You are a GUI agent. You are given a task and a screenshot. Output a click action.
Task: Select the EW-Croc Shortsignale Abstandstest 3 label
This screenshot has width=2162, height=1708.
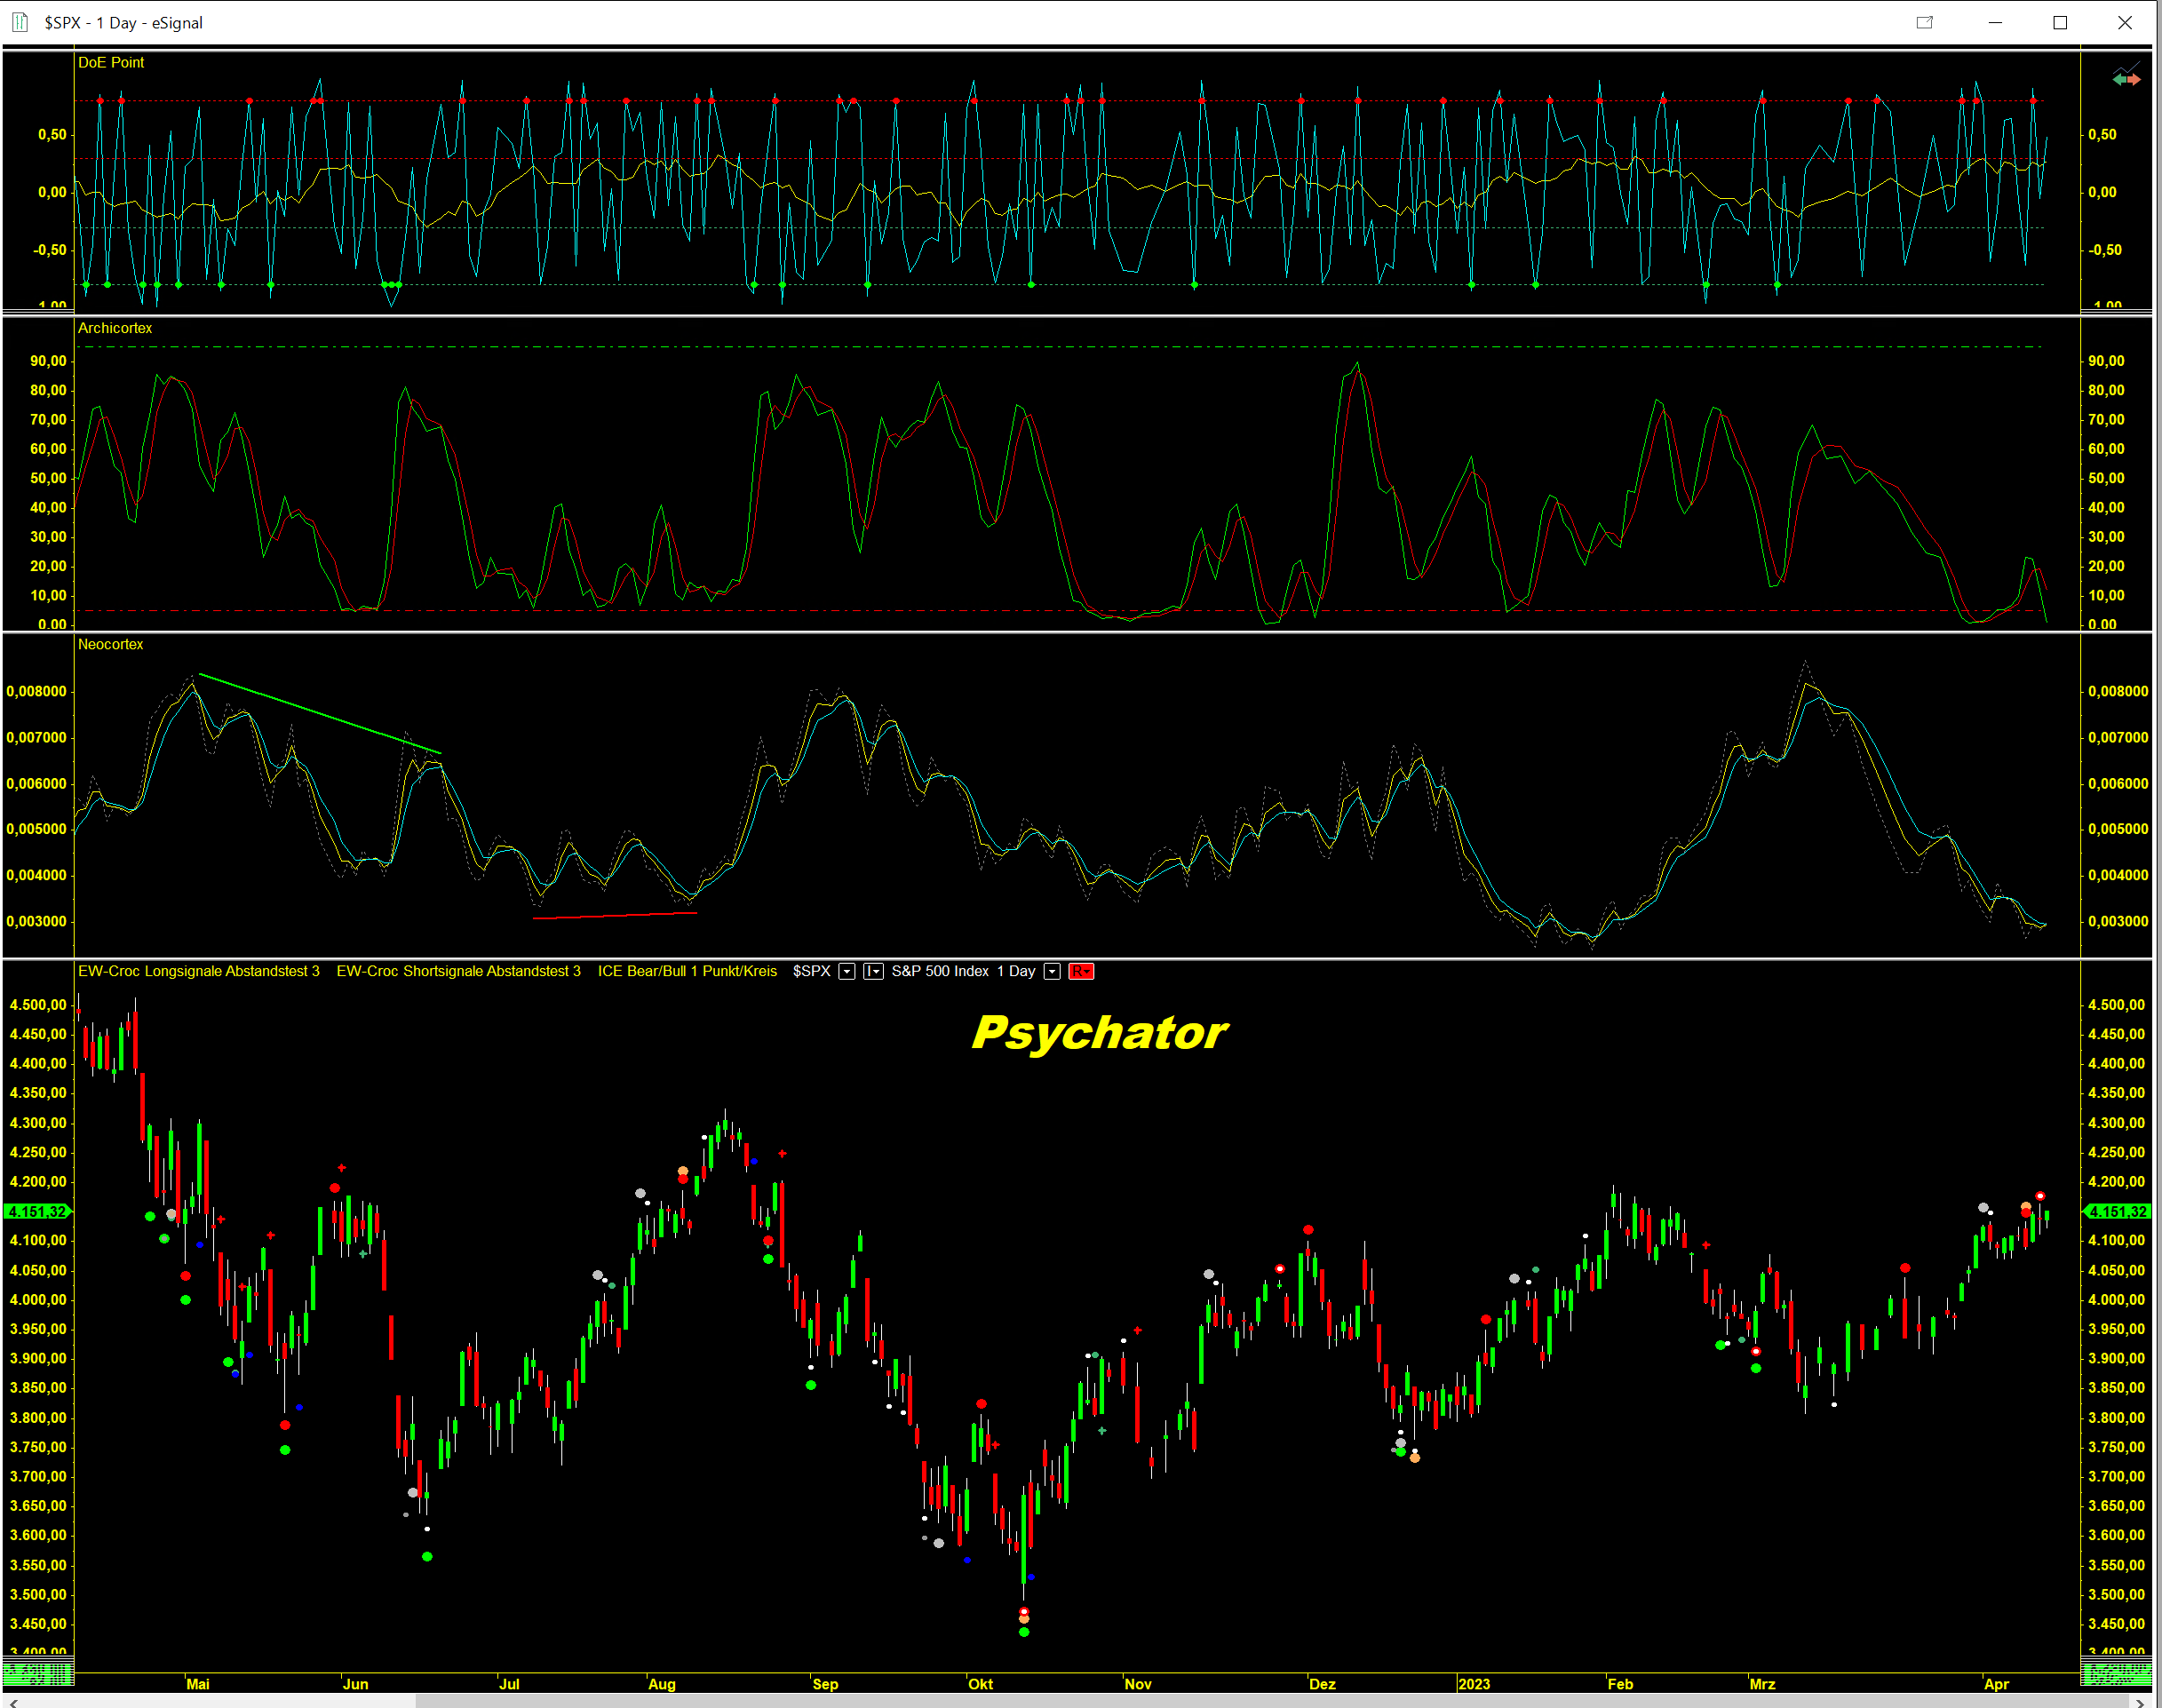click(458, 971)
